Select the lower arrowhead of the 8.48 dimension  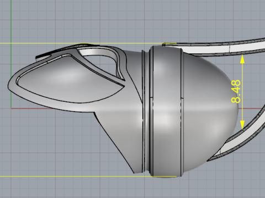click(x=242, y=125)
